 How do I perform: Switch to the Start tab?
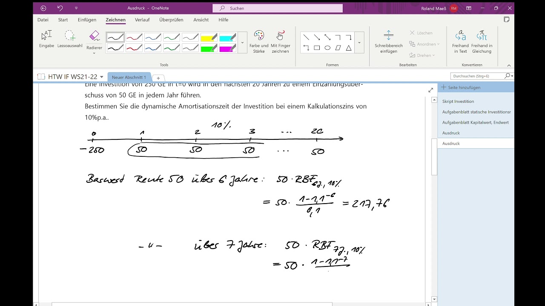coord(63,20)
